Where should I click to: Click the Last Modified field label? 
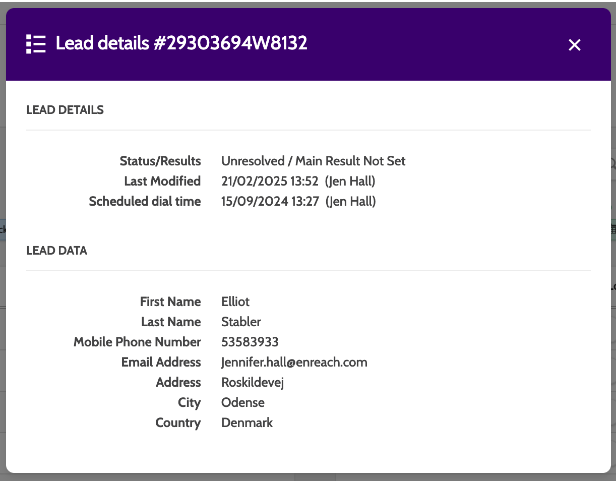(162, 182)
